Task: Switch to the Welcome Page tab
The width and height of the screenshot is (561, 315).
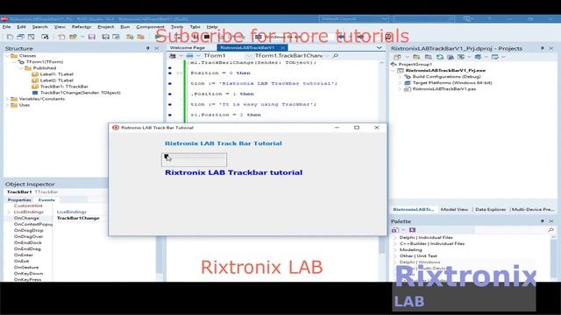Action: pyautogui.click(x=187, y=47)
